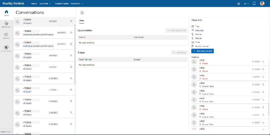Click All Agents tag on highlighted conversation
This screenshot has height=135, width=270.
pyautogui.click(x=28, y=23)
